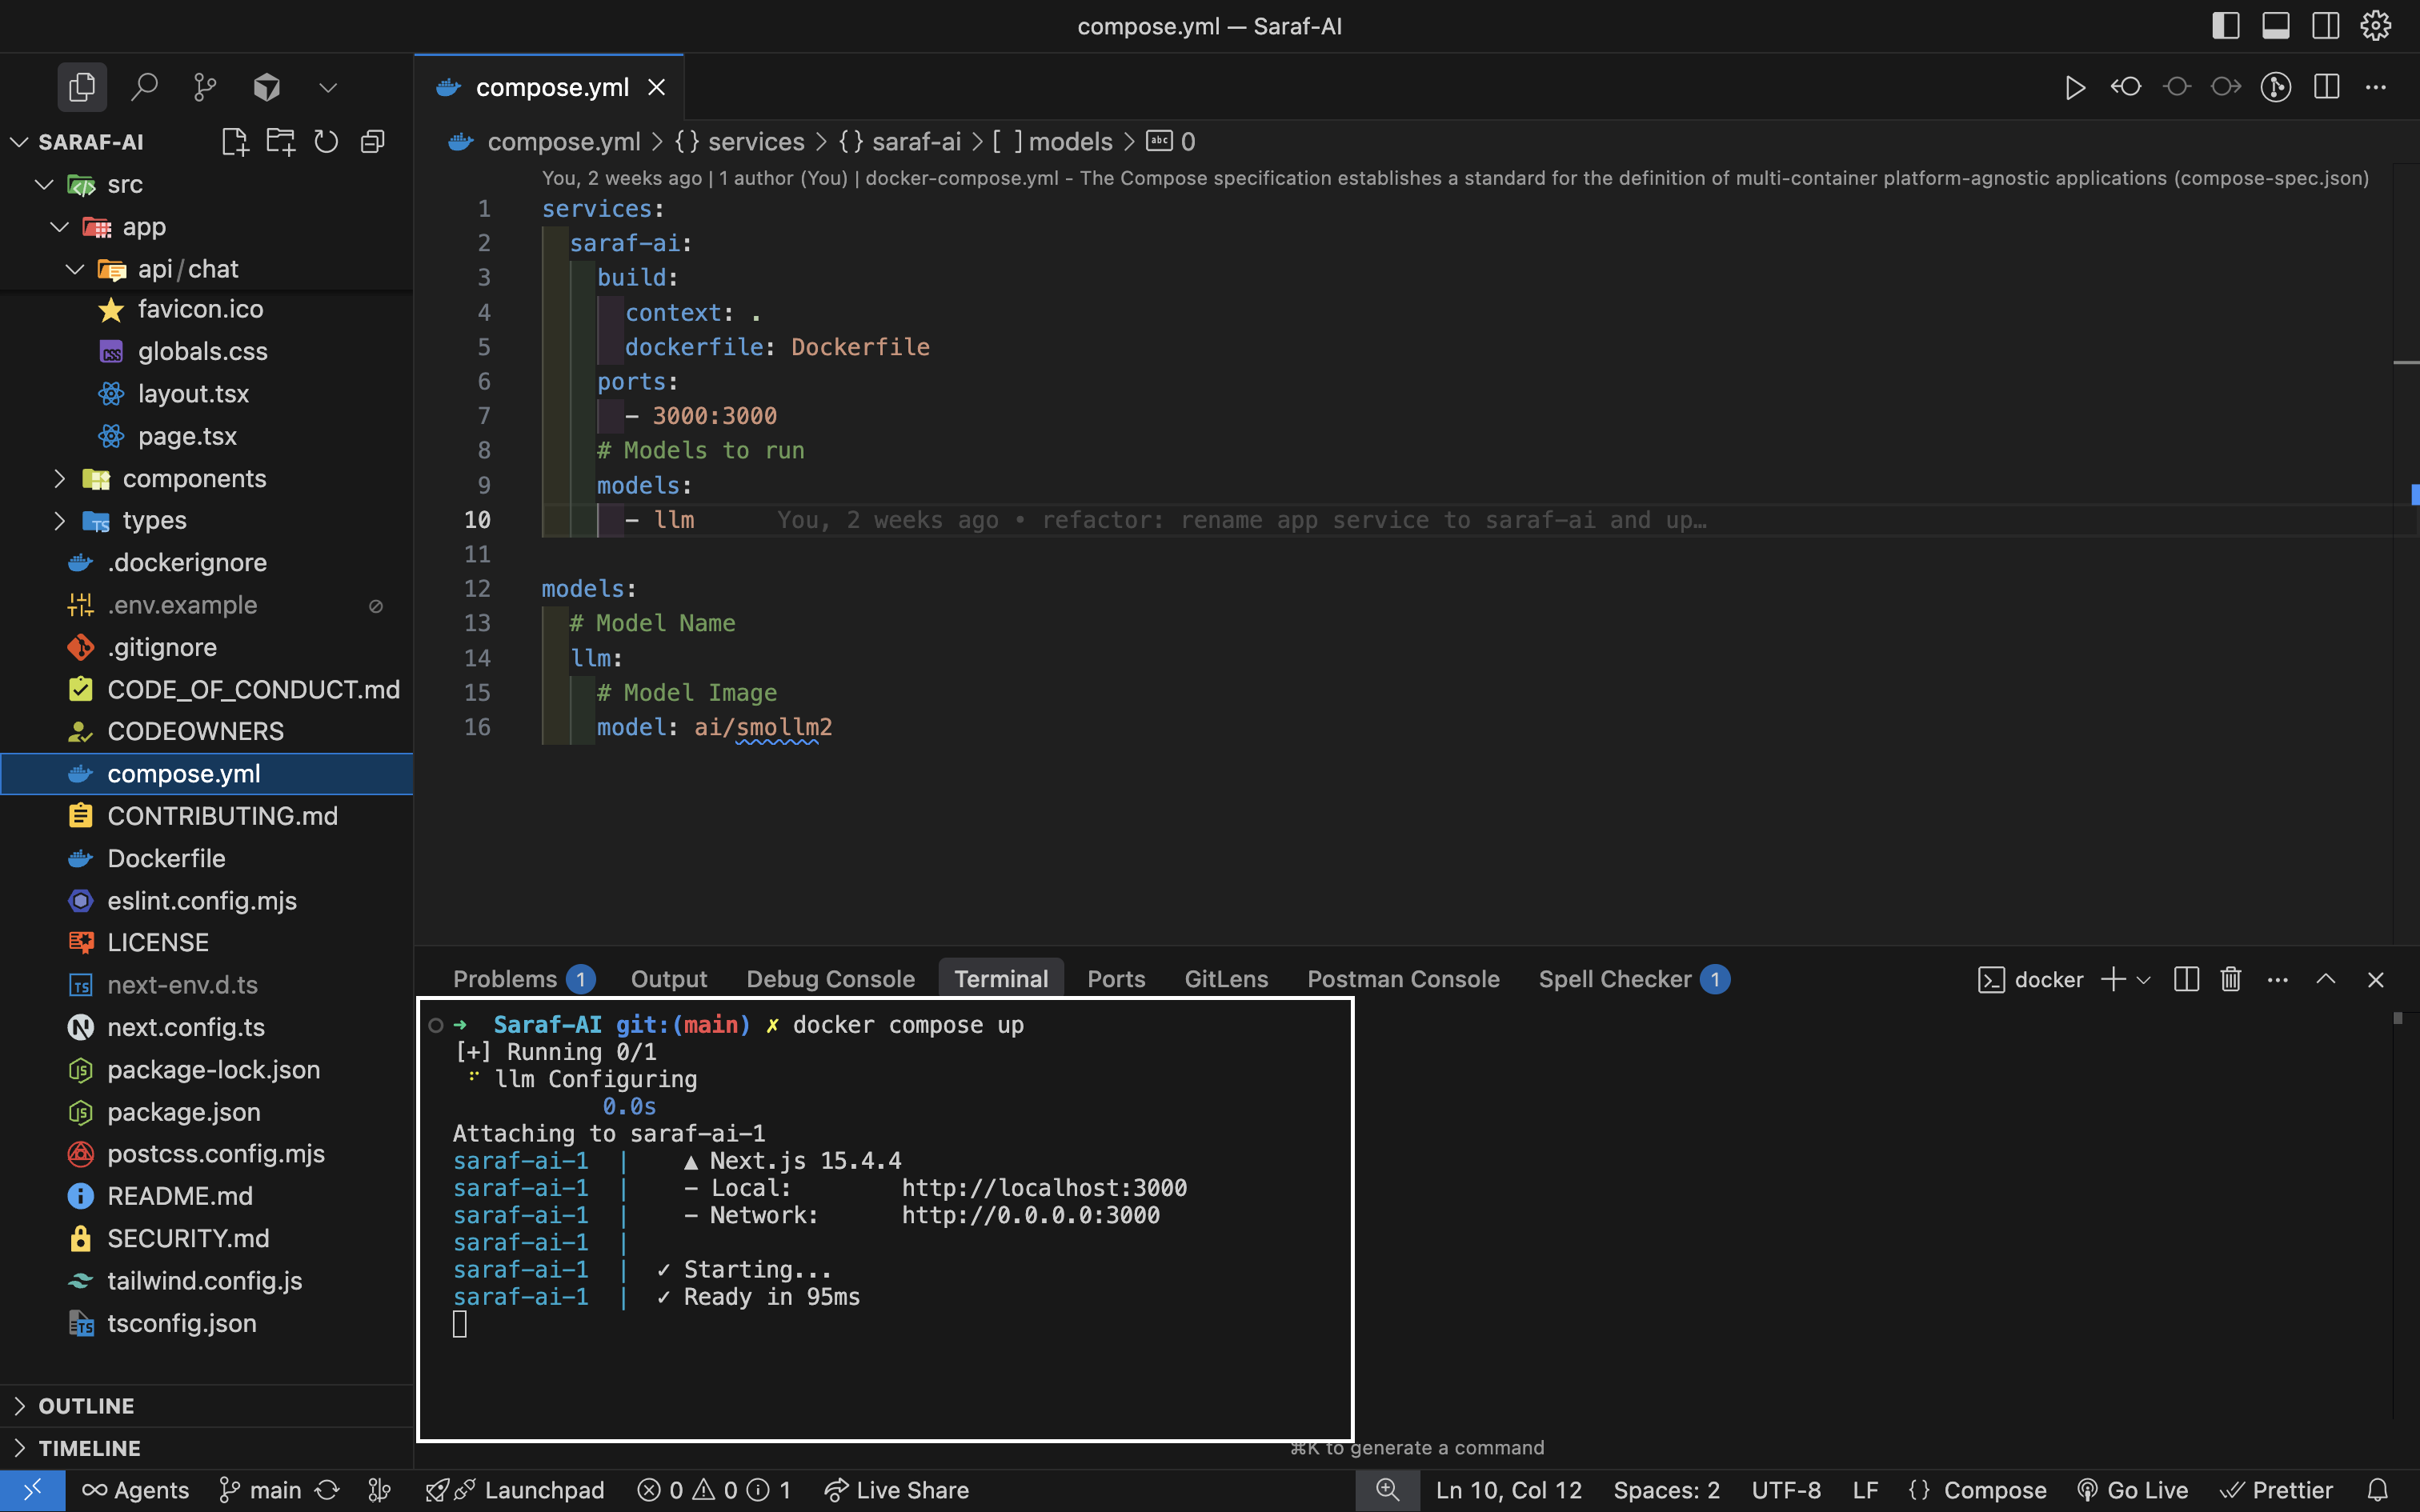Kill the terminal with trash icon

pyautogui.click(x=2230, y=979)
